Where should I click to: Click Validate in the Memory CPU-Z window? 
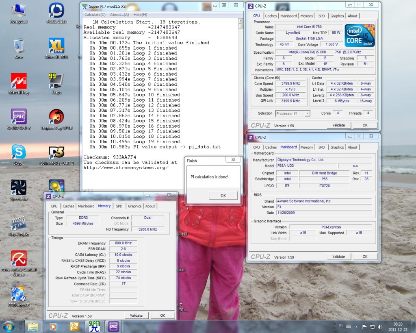pyautogui.click(x=136, y=316)
